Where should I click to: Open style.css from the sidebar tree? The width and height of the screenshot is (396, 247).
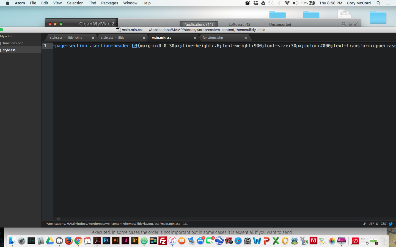[x=9, y=50]
